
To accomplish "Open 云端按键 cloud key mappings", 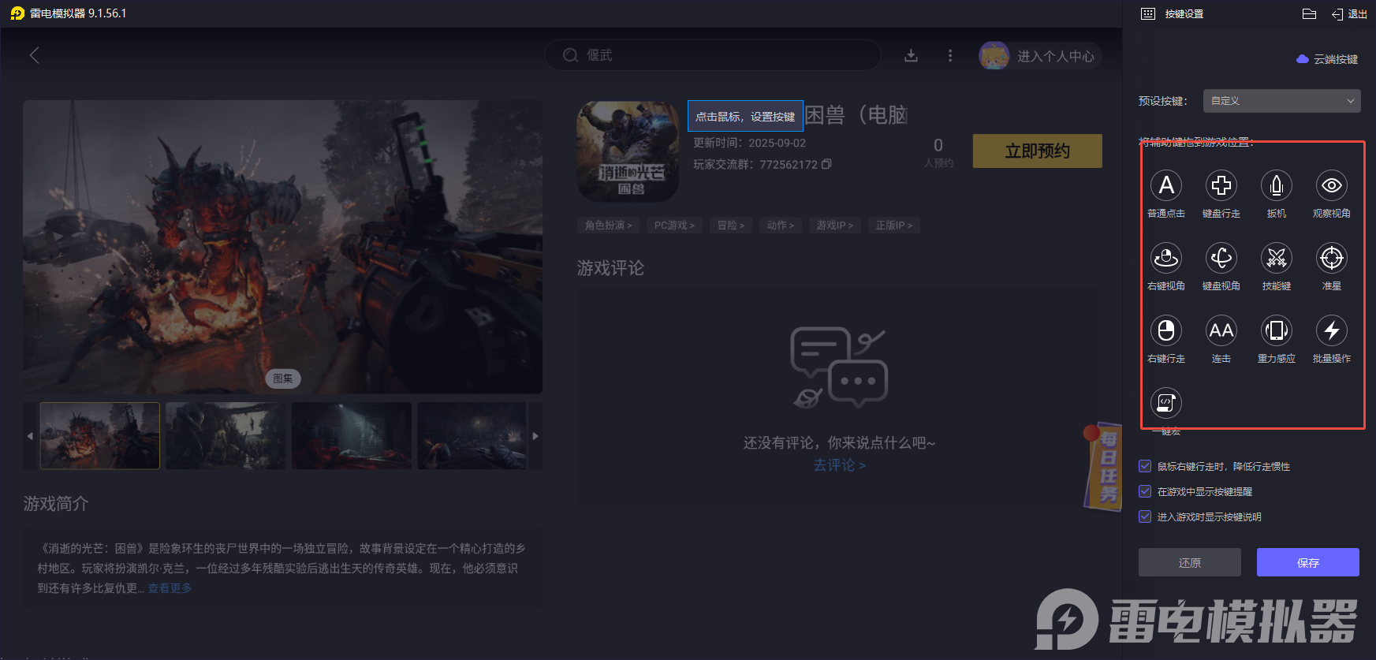I will coord(1327,59).
